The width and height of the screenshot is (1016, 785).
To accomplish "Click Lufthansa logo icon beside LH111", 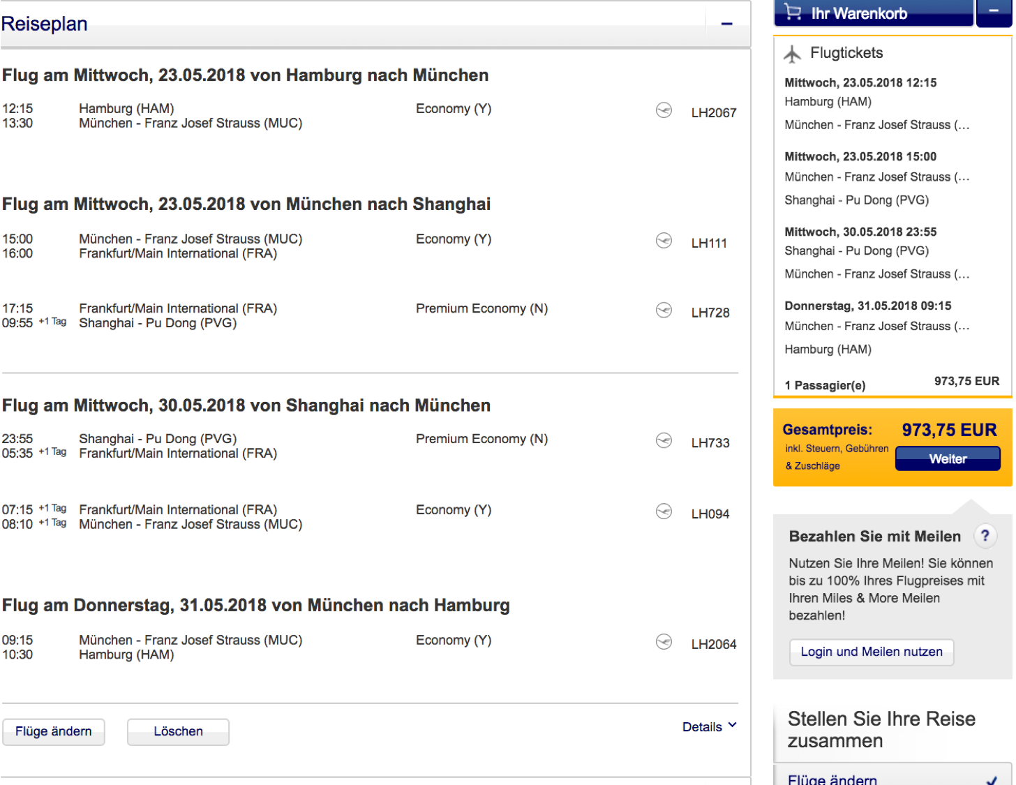I will tap(664, 241).
